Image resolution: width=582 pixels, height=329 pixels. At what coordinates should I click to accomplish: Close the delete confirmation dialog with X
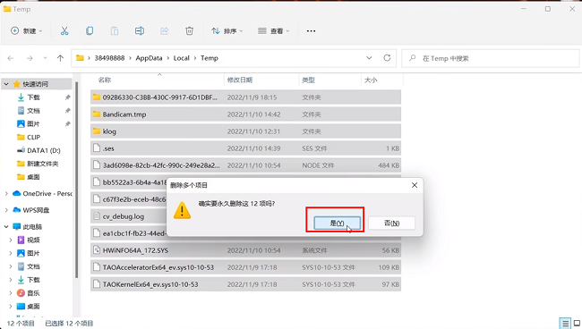[x=415, y=185]
